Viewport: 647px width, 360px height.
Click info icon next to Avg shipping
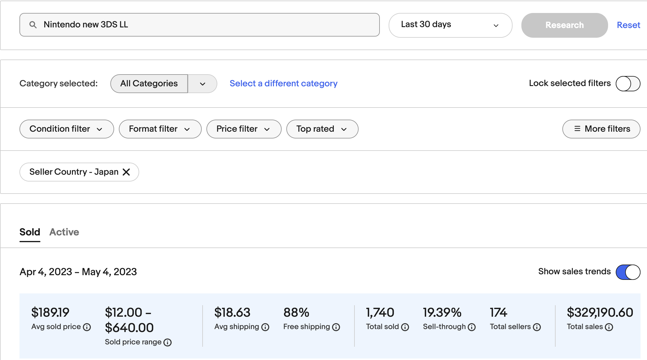point(265,327)
